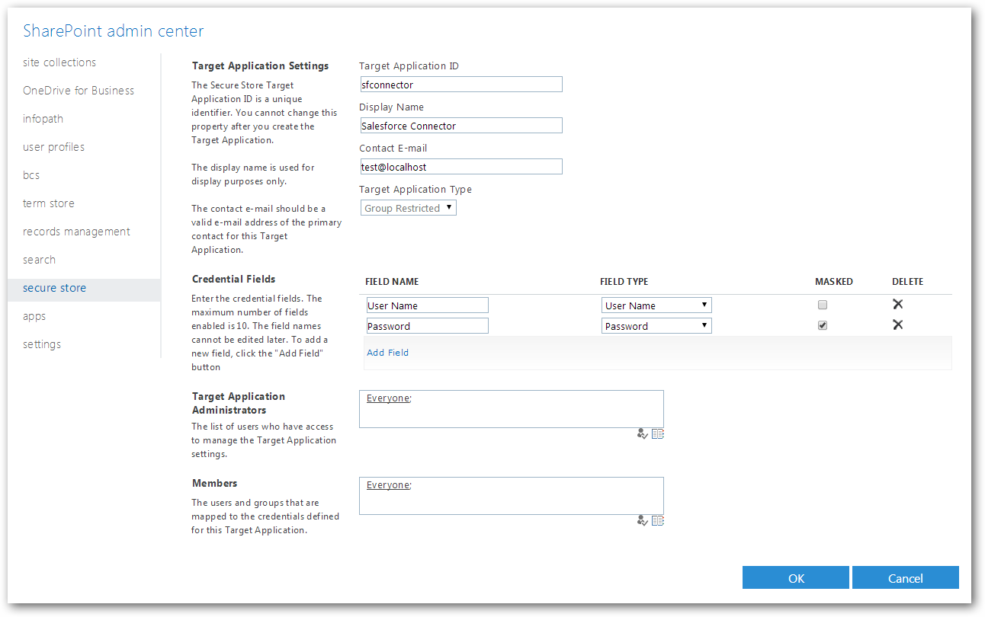Delete the User Name credential field row

[897, 305]
